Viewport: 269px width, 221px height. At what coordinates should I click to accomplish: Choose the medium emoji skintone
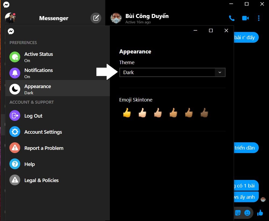pos(173,113)
